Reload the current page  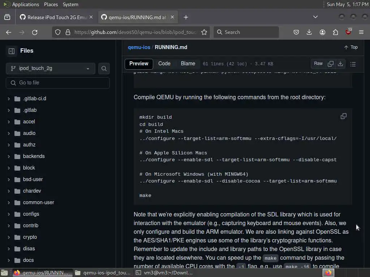(35, 32)
